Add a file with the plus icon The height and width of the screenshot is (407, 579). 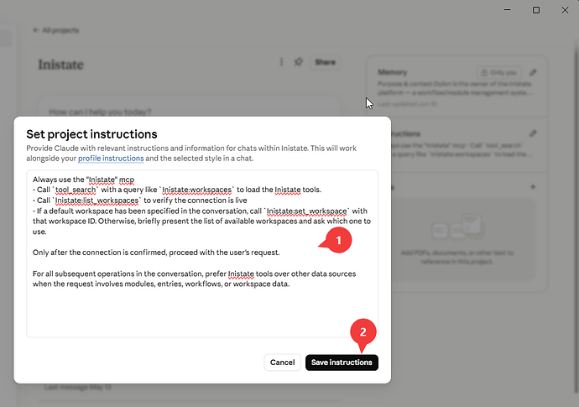point(533,187)
